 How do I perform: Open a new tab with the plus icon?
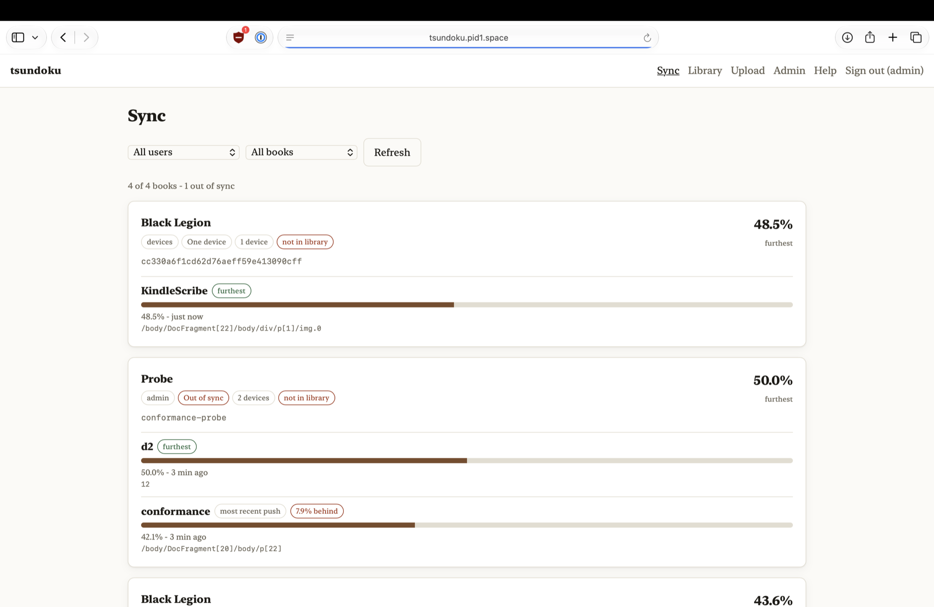[x=892, y=37]
